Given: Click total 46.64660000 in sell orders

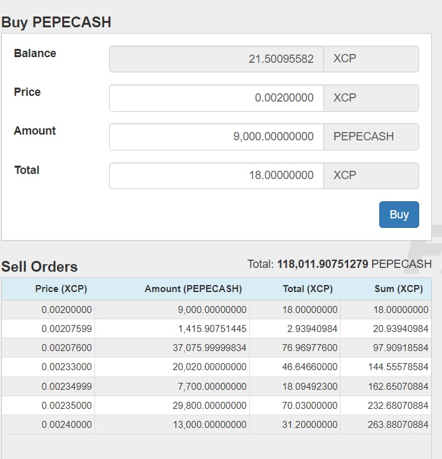Looking at the screenshot, I should (310, 367).
